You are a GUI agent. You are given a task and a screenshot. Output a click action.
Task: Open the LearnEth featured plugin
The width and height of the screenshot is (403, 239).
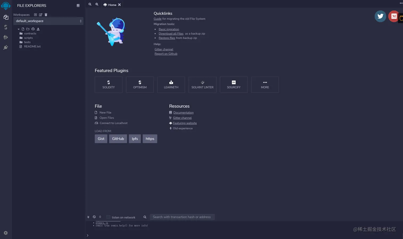(x=171, y=85)
